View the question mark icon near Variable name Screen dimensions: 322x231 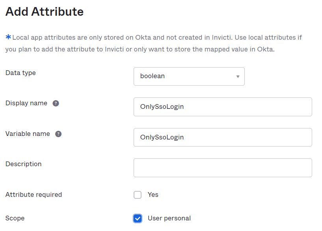click(58, 134)
